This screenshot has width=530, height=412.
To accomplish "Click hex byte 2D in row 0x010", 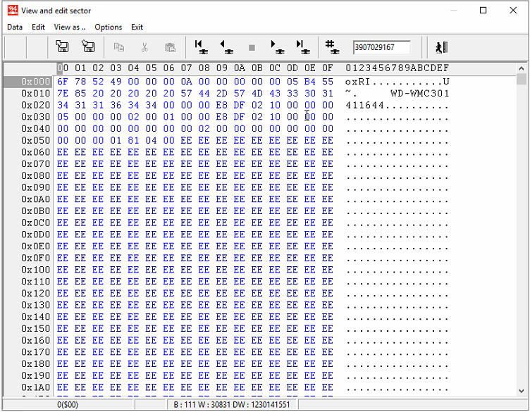I will click(x=221, y=94).
